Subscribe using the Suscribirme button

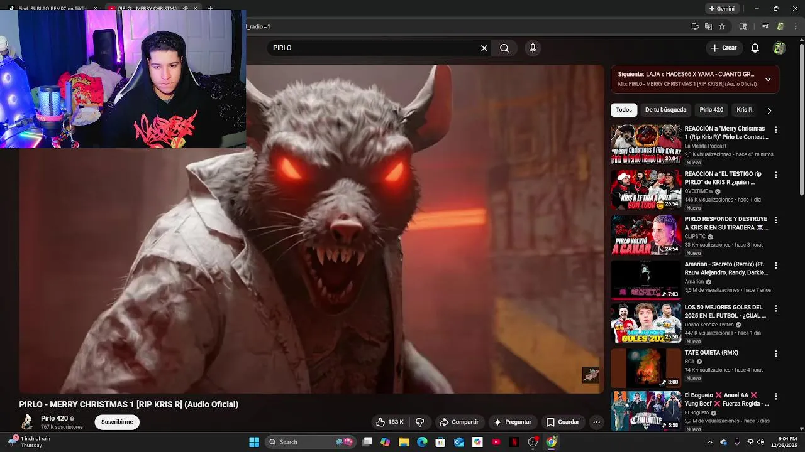pyautogui.click(x=117, y=422)
